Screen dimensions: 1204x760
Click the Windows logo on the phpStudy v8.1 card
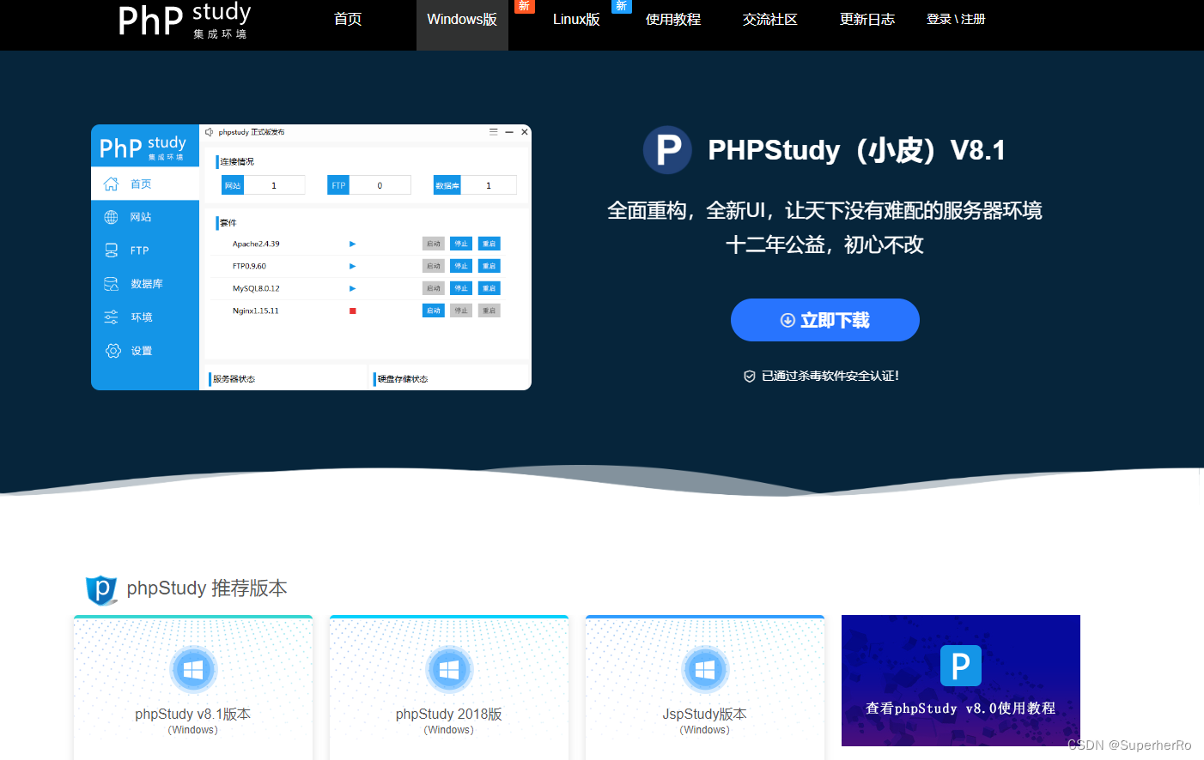click(193, 669)
